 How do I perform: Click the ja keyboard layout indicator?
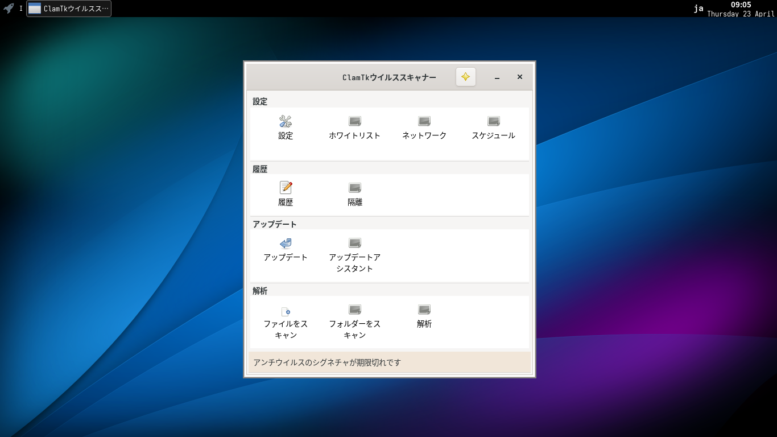pyautogui.click(x=699, y=9)
